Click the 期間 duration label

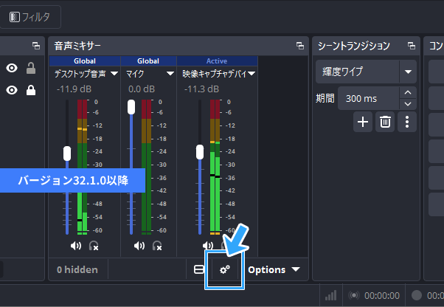click(325, 99)
